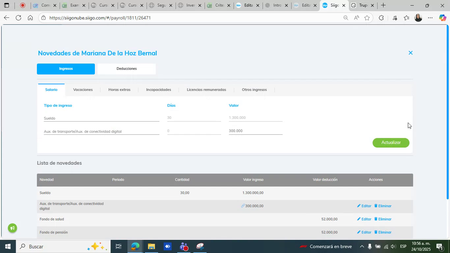Click the Sueldo days field showing 30
The image size is (450, 253).
click(x=194, y=118)
